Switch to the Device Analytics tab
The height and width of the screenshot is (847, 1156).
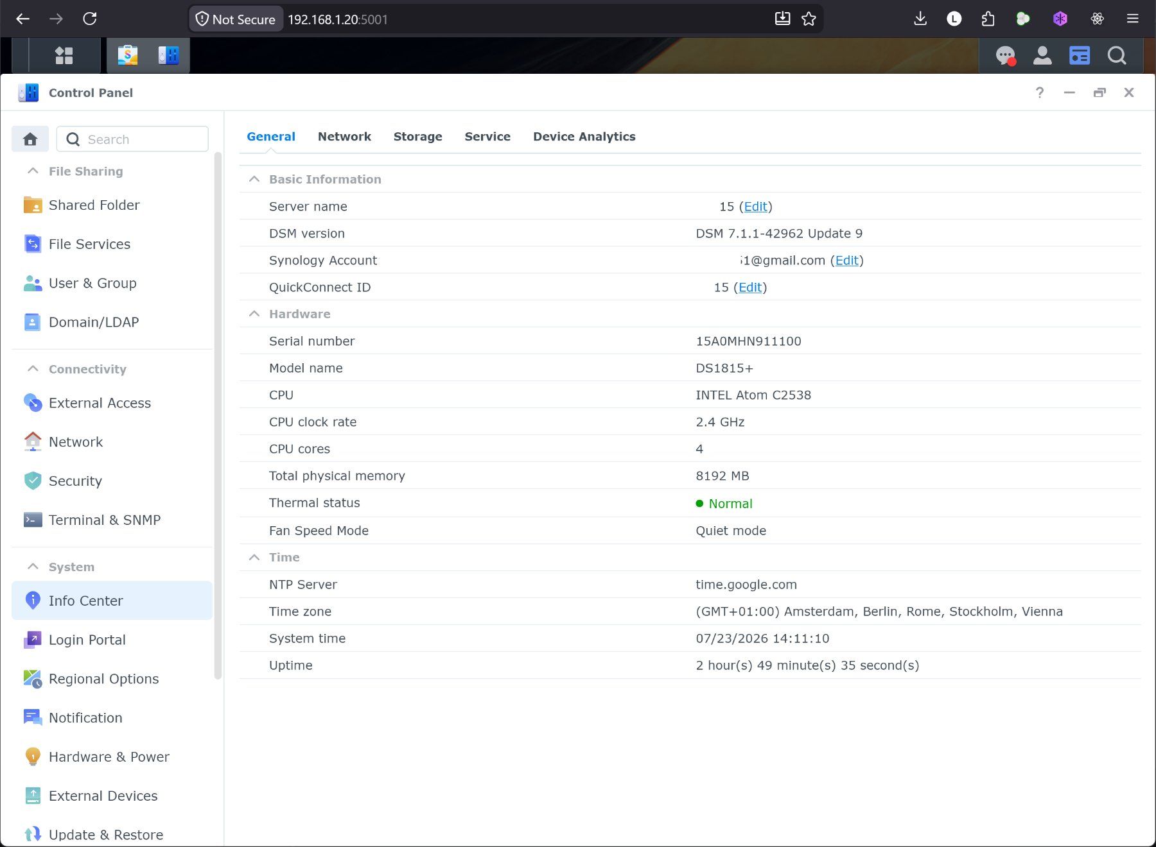[x=584, y=136]
